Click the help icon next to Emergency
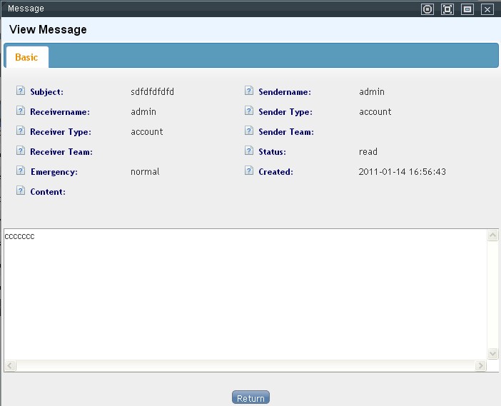501x406 pixels. pos(20,171)
